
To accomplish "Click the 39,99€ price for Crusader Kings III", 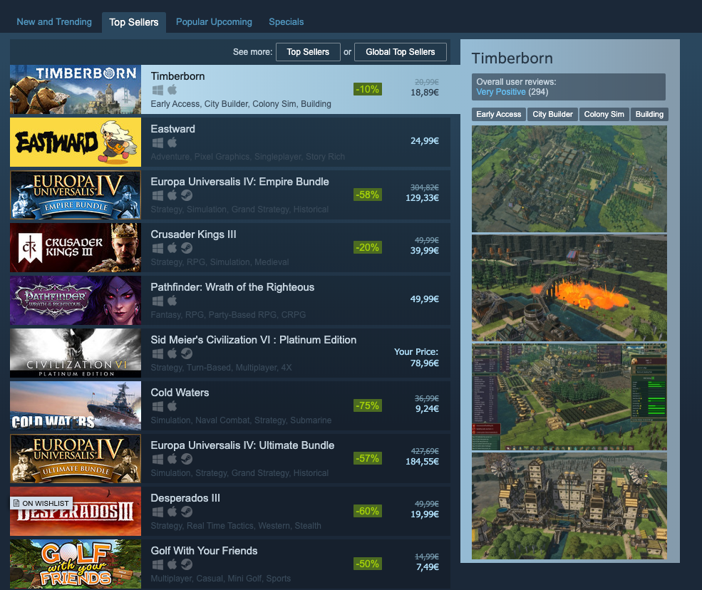I will point(425,250).
